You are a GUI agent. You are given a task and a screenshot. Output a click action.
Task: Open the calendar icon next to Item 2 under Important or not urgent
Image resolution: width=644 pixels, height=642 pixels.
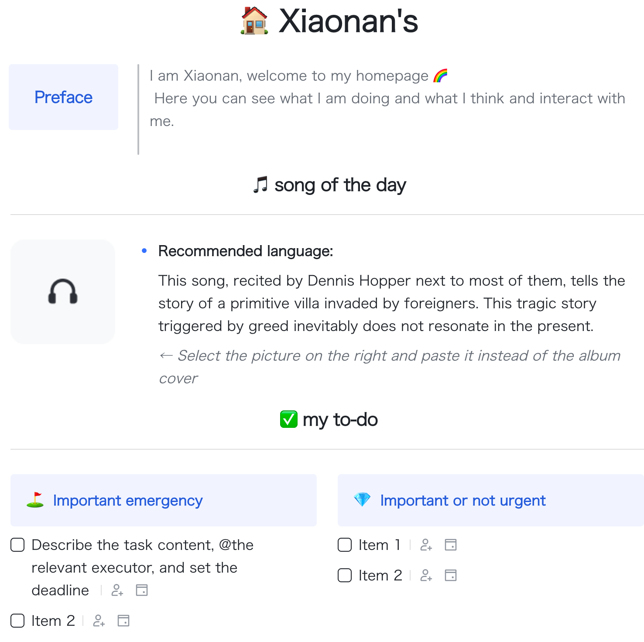pos(451,575)
